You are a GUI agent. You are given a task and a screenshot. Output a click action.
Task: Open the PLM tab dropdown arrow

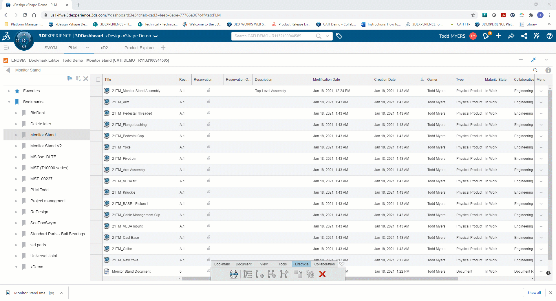tap(87, 47)
